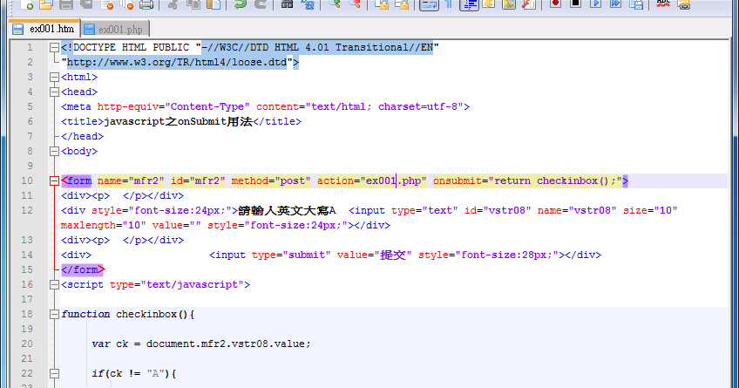Enable synchronized horizontal scrolling

pos(401,4)
